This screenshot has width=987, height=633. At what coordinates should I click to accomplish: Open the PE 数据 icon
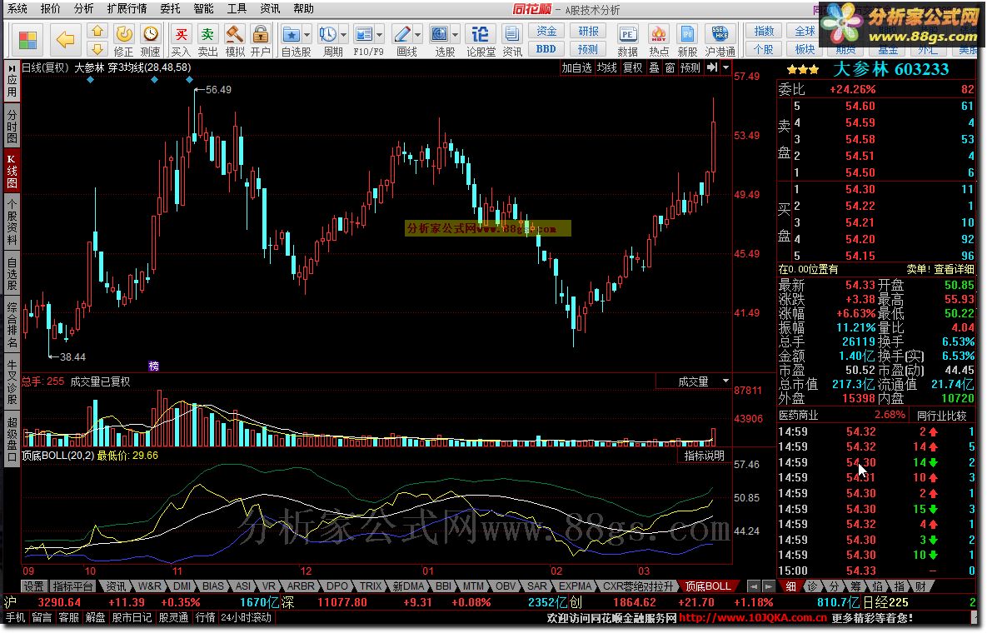click(x=627, y=34)
